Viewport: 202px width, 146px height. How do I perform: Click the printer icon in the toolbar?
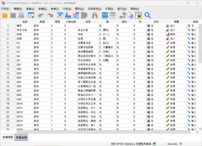[x=21, y=15]
